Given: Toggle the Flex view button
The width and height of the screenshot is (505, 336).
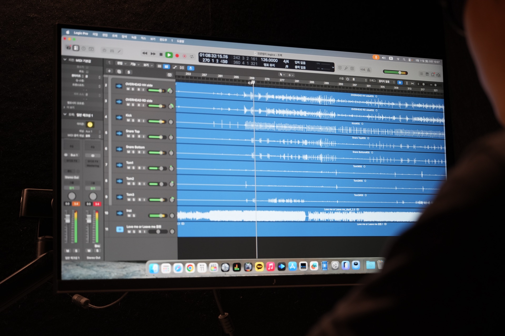Looking at the screenshot, I should (182, 68).
